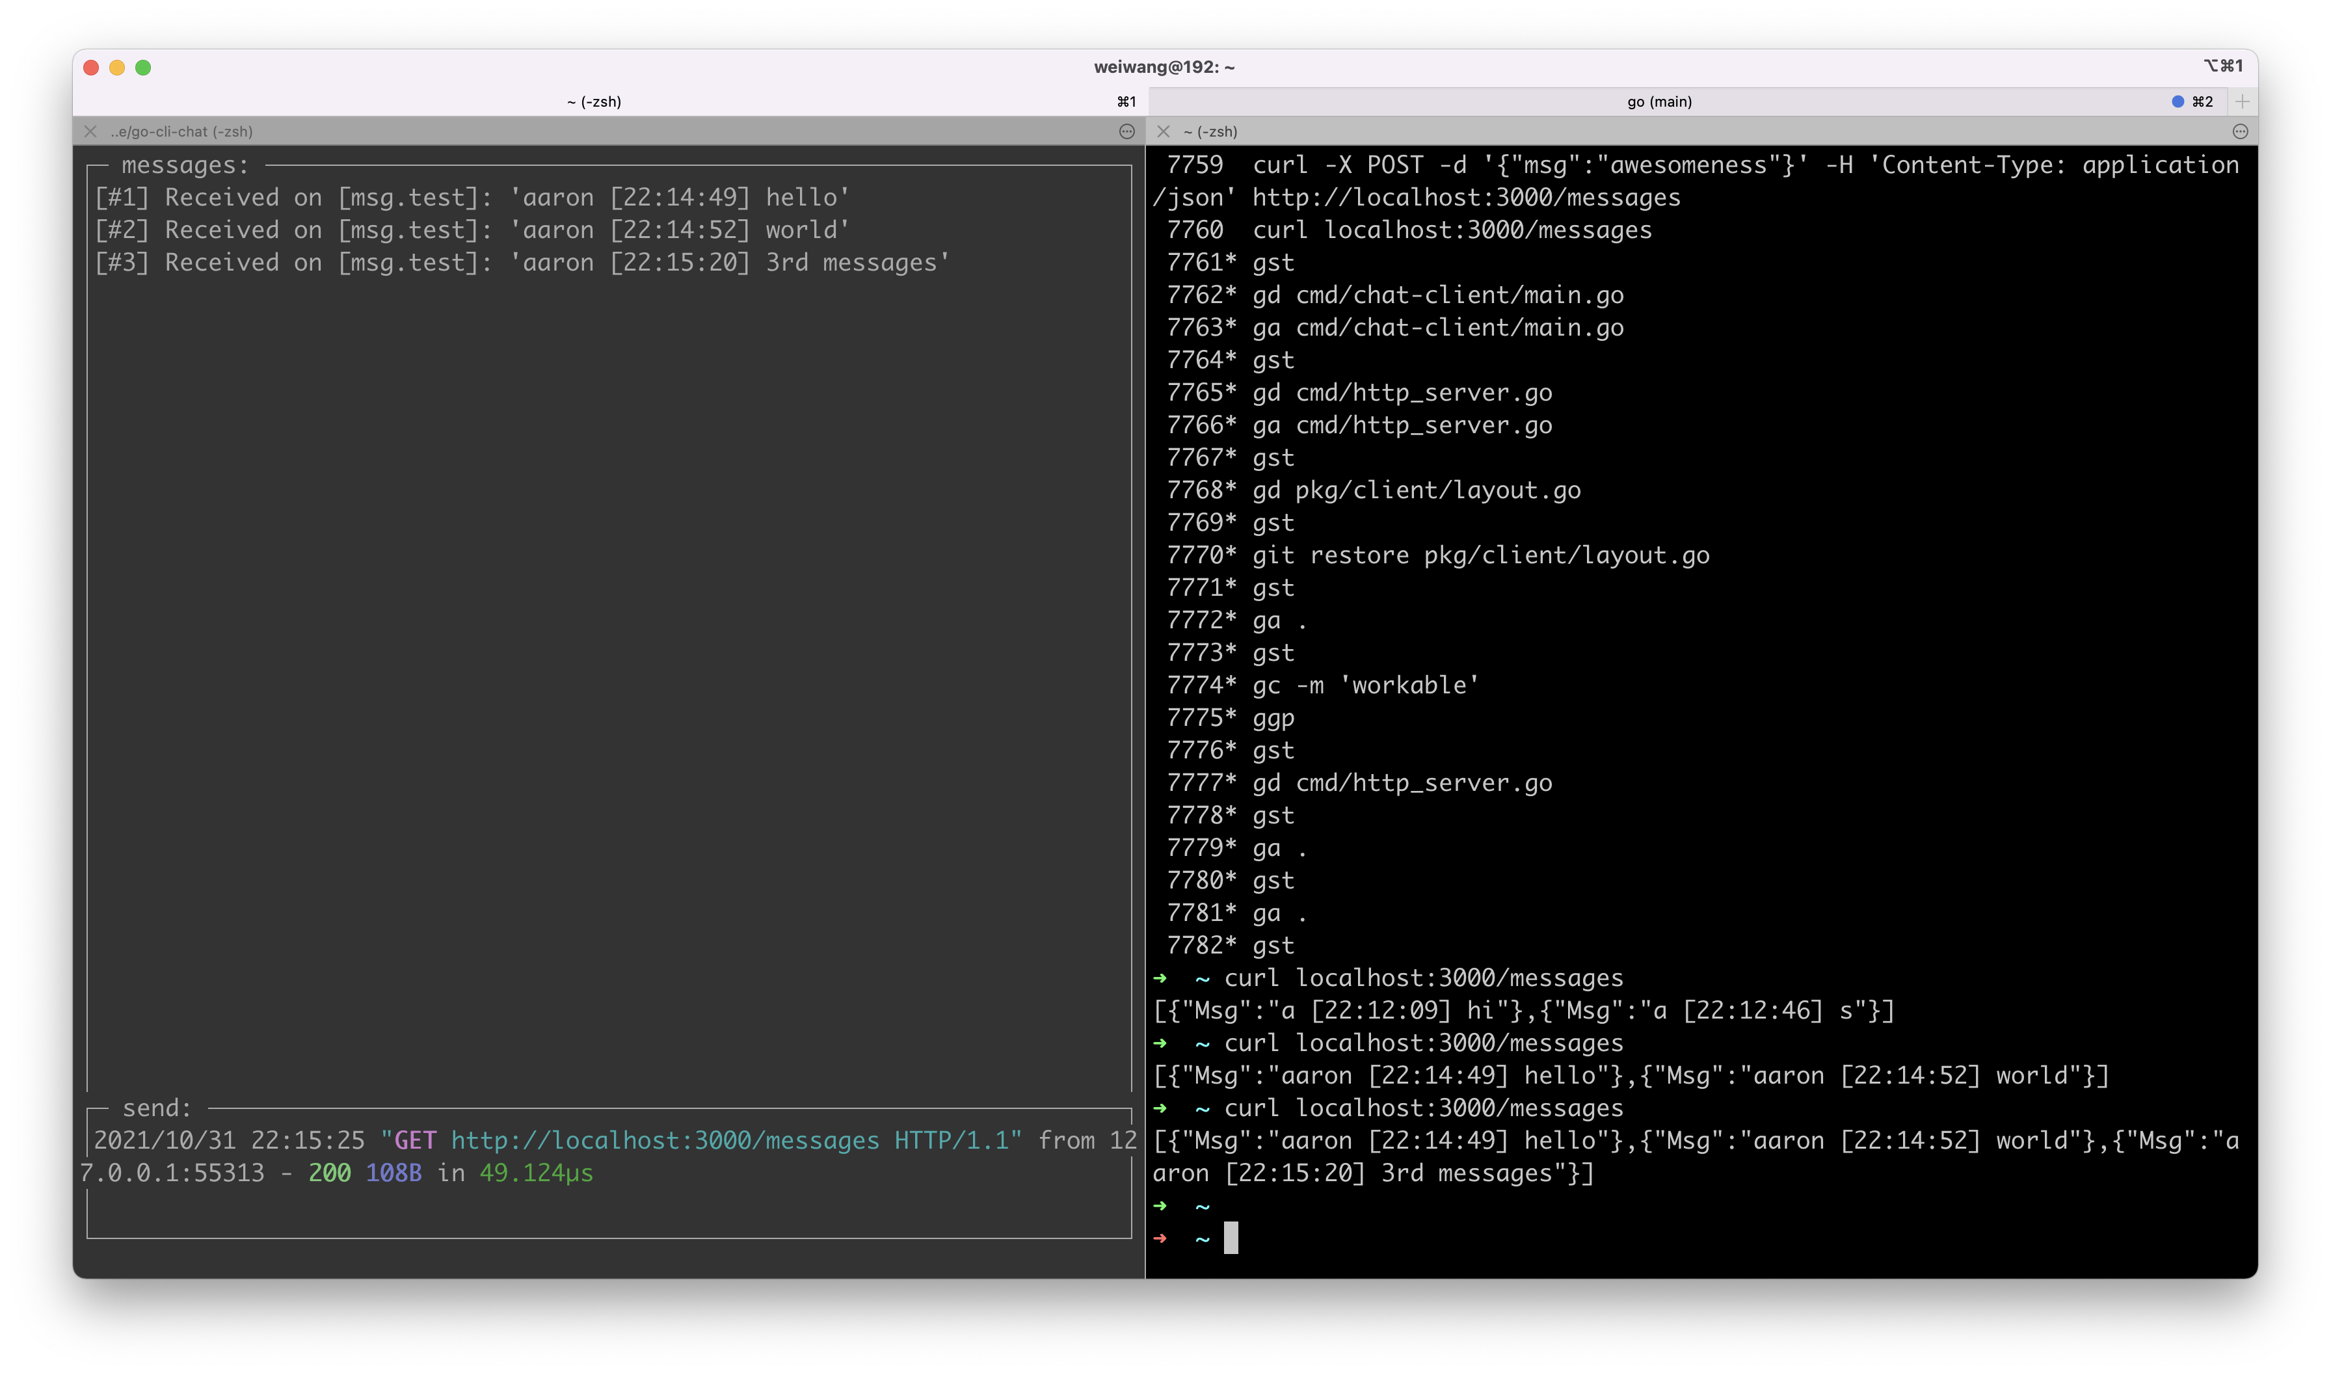Close the right ~ (-zsh) split pane
This screenshot has width=2331, height=1375.
point(1164,131)
